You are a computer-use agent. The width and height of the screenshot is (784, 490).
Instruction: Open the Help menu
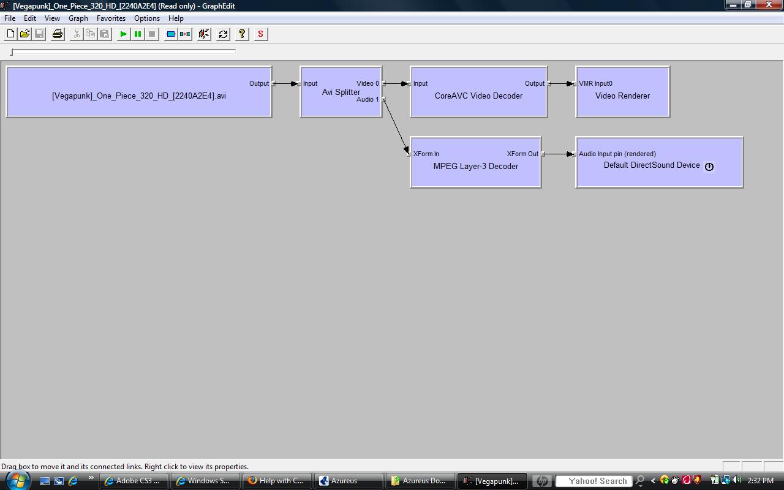(x=176, y=18)
